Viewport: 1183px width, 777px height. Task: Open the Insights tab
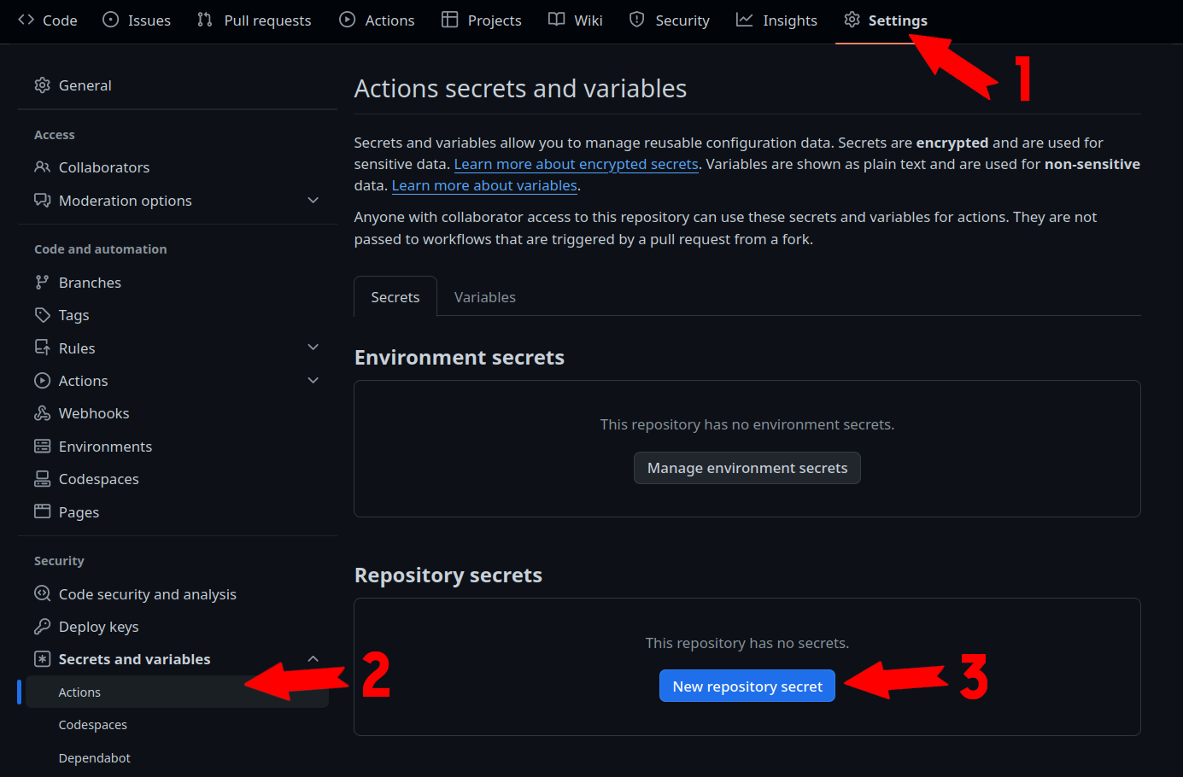click(776, 20)
